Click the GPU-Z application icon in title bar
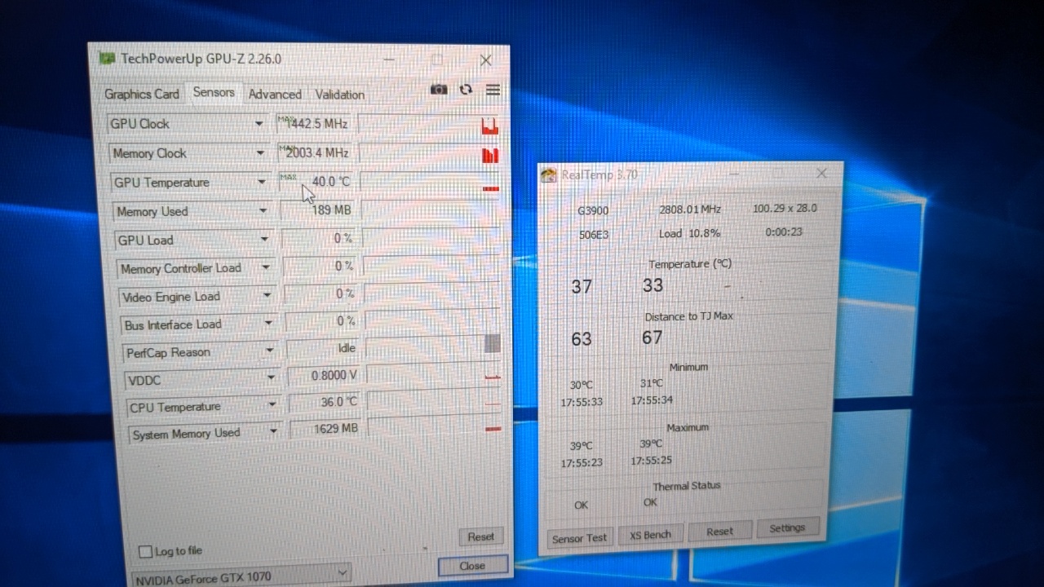The width and height of the screenshot is (1044, 587). tap(107, 59)
